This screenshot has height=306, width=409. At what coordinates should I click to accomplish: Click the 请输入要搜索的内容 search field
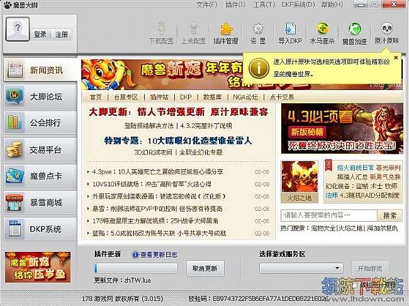(329, 215)
